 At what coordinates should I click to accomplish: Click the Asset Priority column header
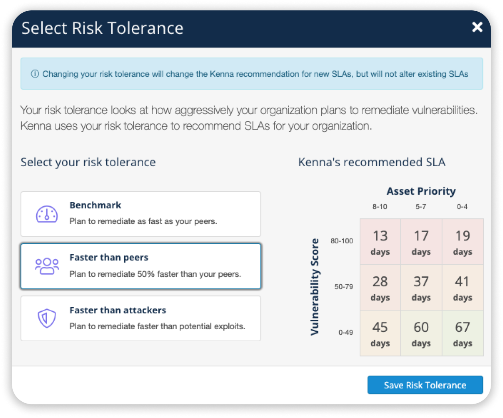pyautogui.click(x=421, y=191)
